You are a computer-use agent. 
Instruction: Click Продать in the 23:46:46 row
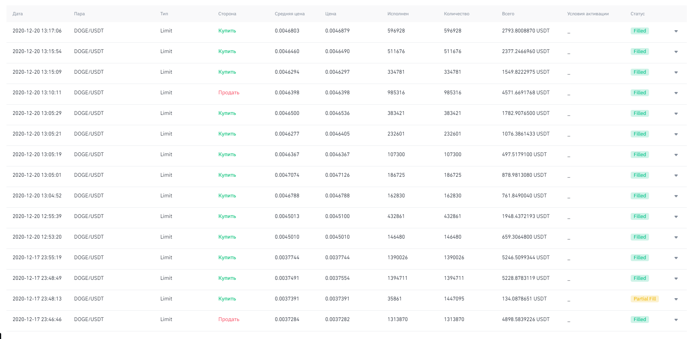(229, 320)
